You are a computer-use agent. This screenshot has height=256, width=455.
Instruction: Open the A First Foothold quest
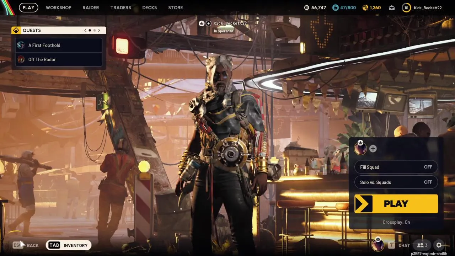[59, 45]
